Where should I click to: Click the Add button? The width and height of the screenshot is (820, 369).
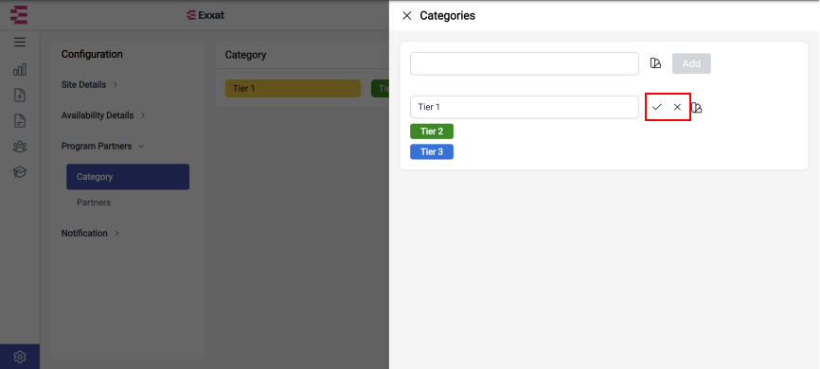pos(691,63)
